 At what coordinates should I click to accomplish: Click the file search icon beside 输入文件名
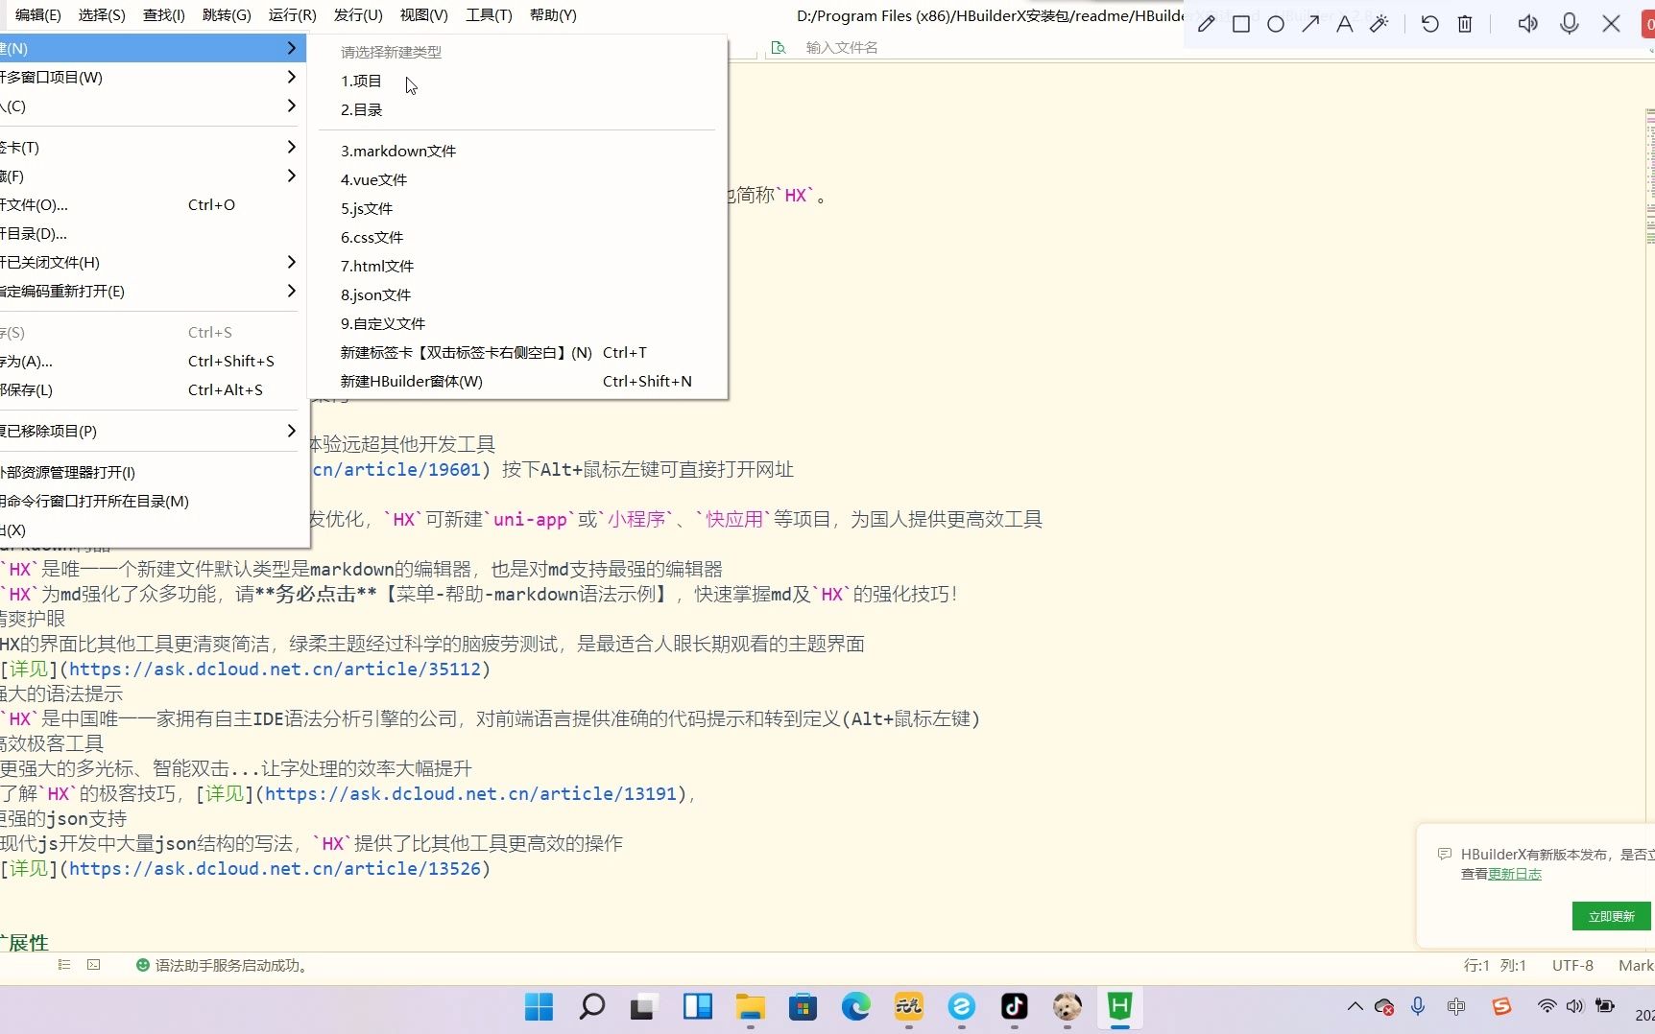click(779, 47)
